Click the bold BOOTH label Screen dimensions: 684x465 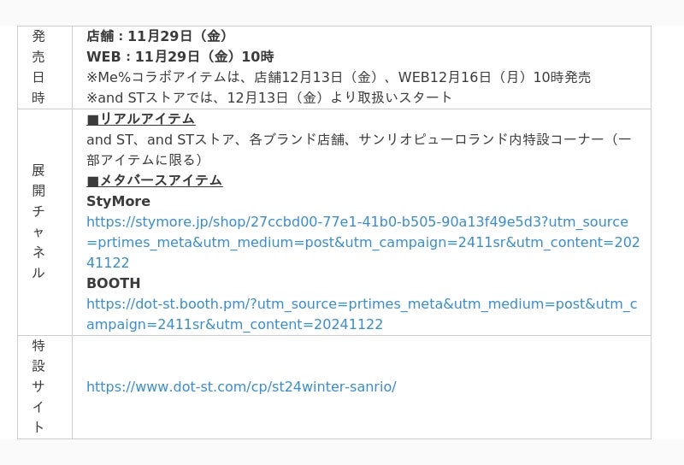coord(113,284)
